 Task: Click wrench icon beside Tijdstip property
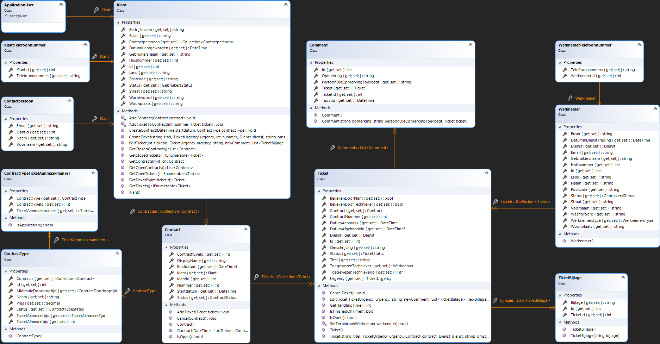[x=316, y=100]
